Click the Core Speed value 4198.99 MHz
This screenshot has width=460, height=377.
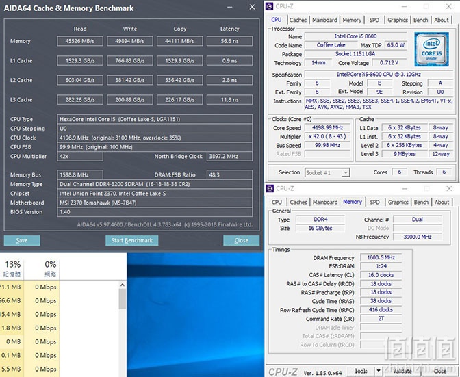coord(327,128)
